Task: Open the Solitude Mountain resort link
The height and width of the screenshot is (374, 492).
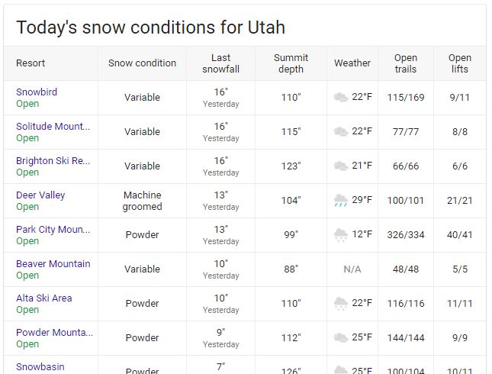Action: tap(53, 126)
